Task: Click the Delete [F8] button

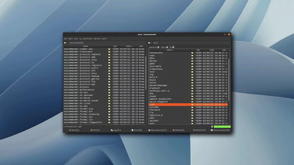Action: tap(178, 130)
